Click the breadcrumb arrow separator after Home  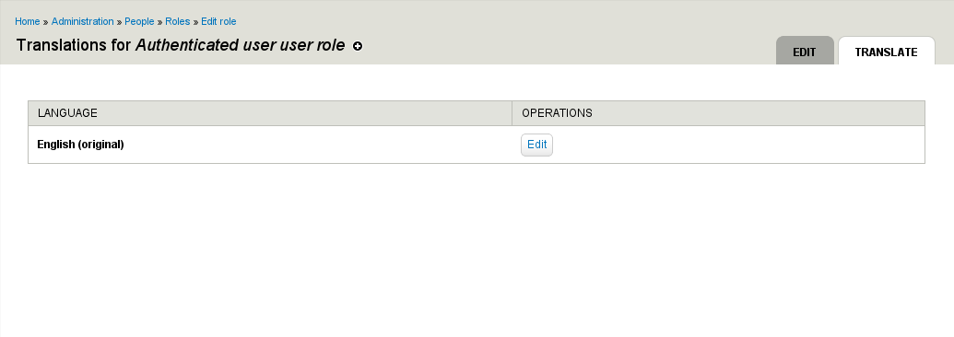pyautogui.click(x=46, y=22)
